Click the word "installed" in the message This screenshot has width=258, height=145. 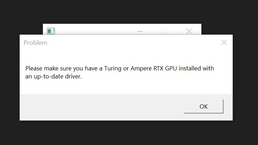pos(190,68)
